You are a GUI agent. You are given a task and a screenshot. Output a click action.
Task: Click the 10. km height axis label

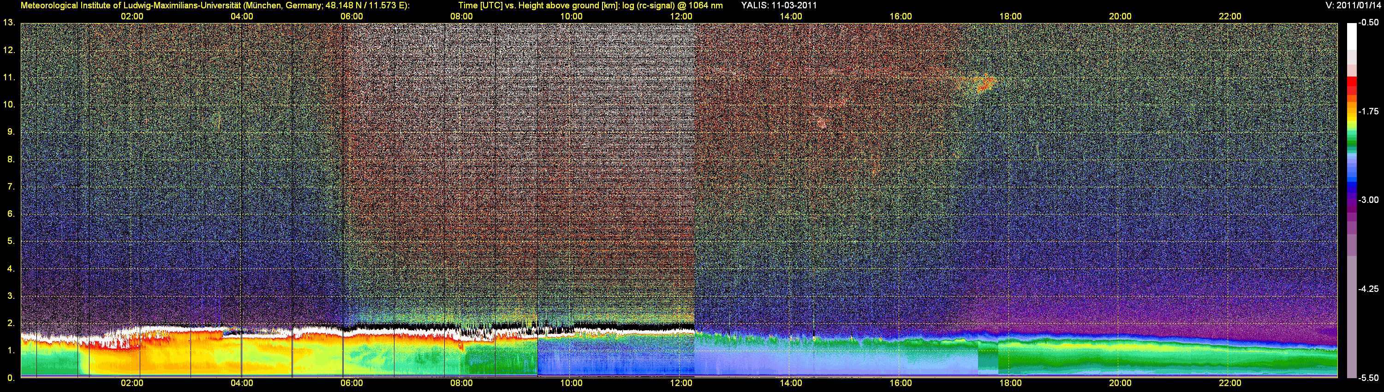(x=9, y=104)
